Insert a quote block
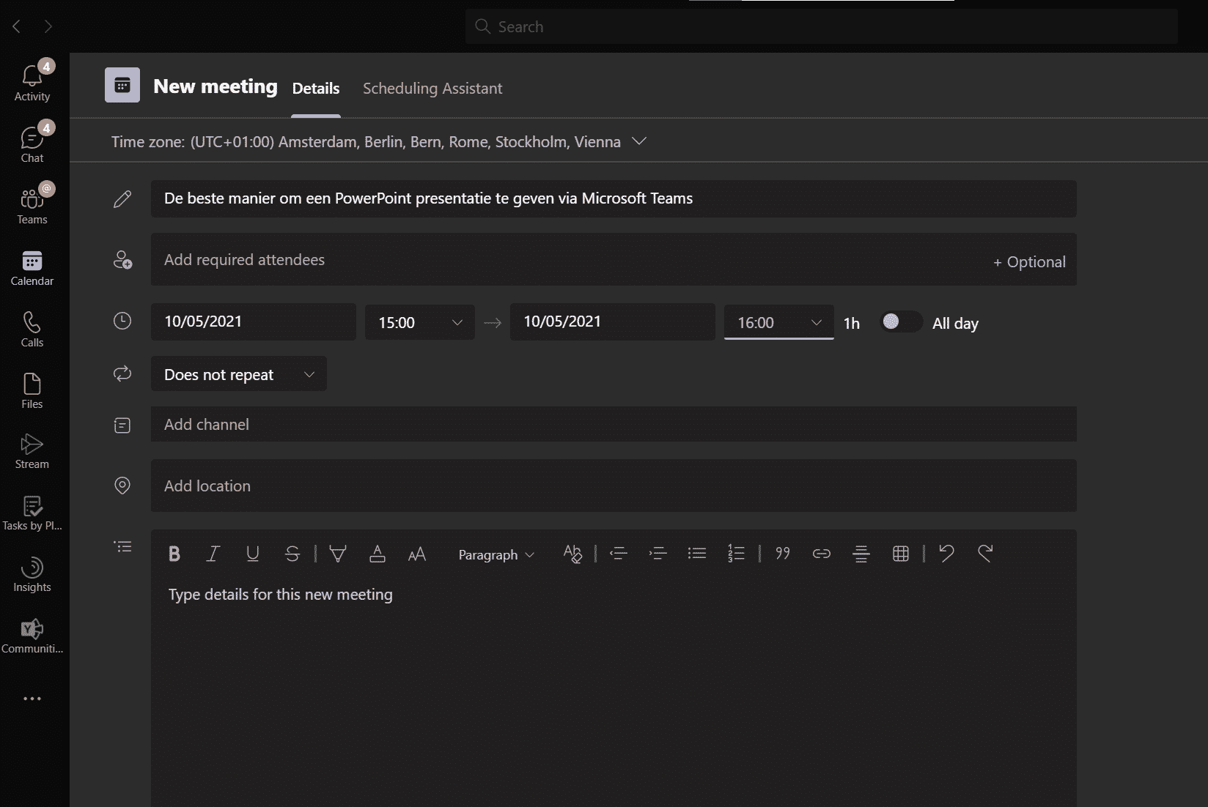 (783, 554)
